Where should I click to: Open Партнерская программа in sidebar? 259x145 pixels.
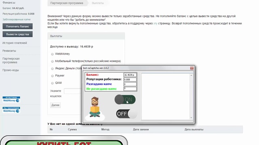[11, 60]
